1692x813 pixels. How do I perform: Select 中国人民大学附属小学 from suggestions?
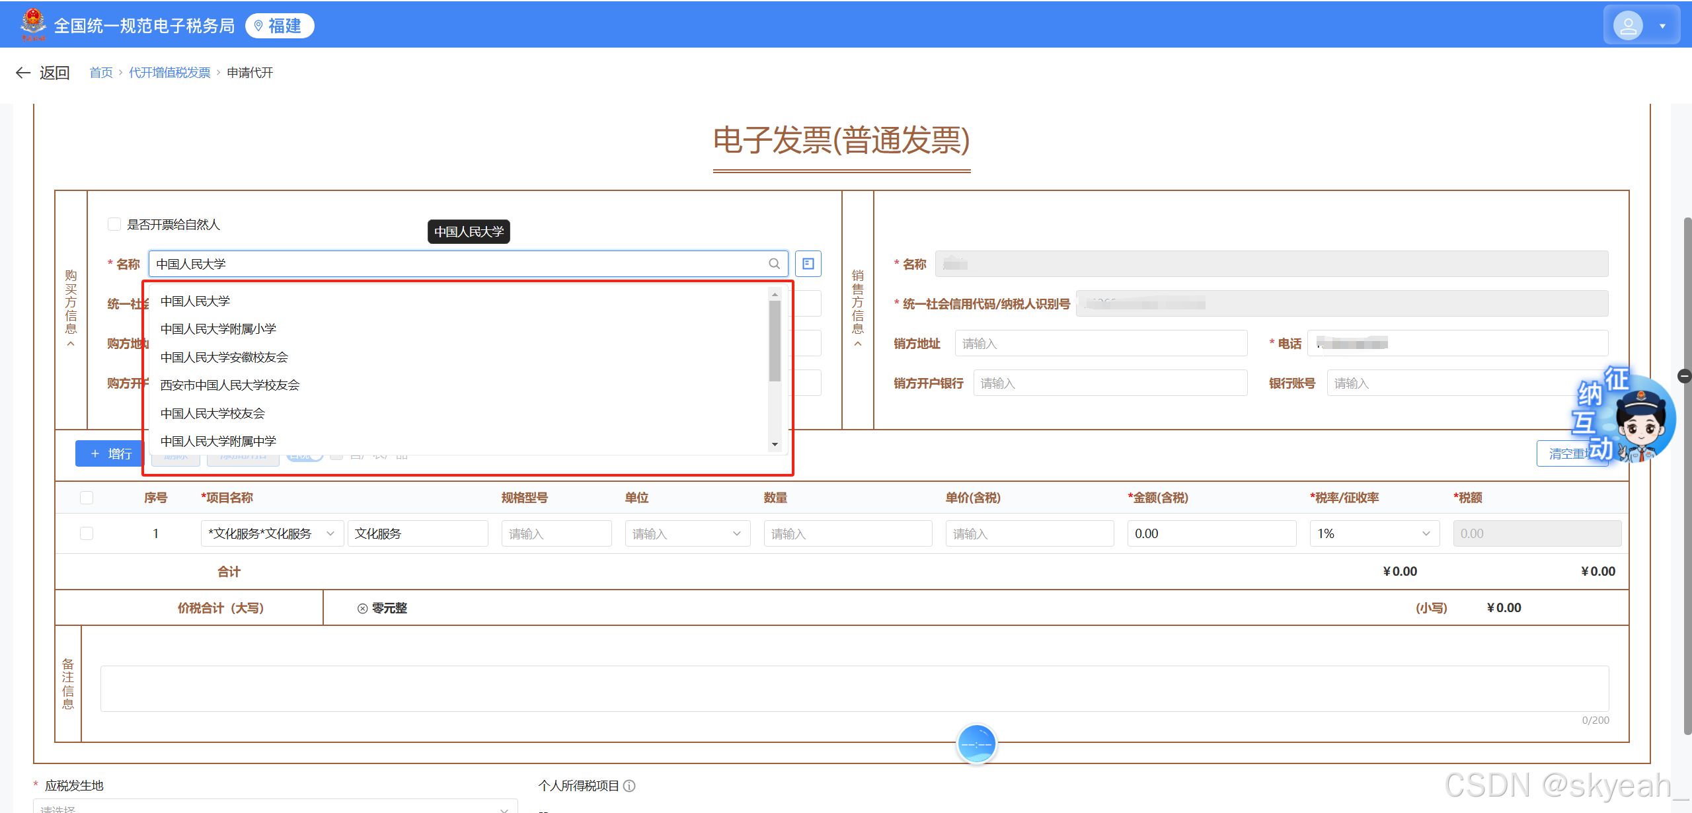point(218,329)
